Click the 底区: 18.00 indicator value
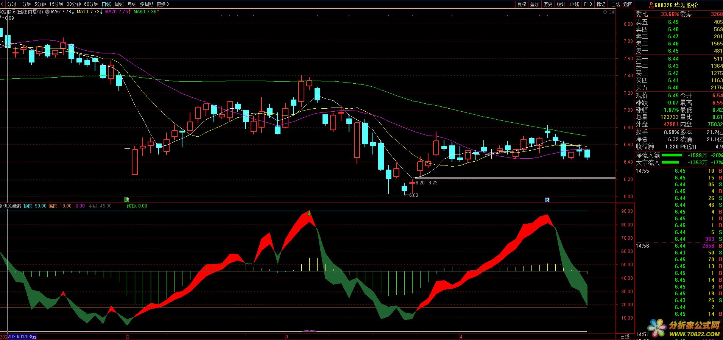 (x=60, y=206)
